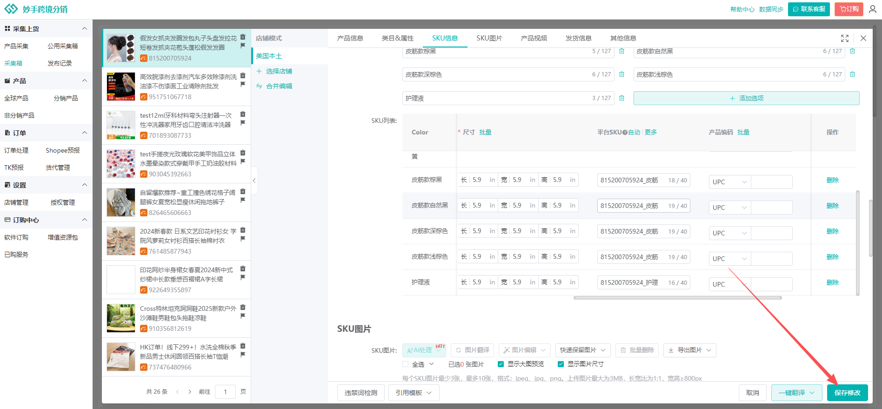Click the 保存修改 button
The height and width of the screenshot is (409, 882).
click(x=847, y=393)
